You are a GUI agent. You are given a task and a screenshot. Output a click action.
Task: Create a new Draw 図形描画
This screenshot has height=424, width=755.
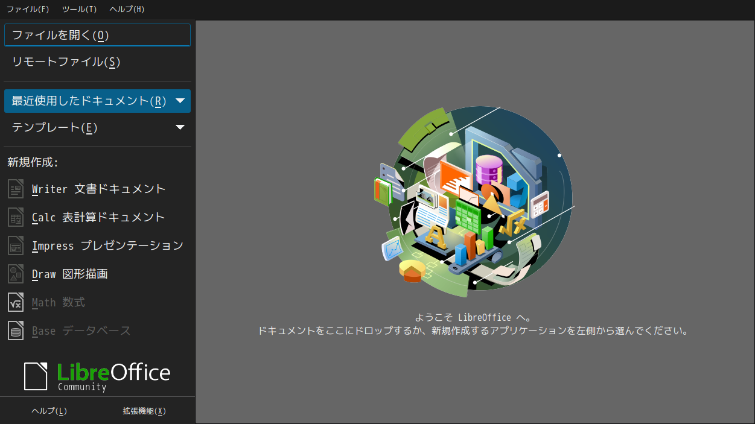tap(97, 274)
